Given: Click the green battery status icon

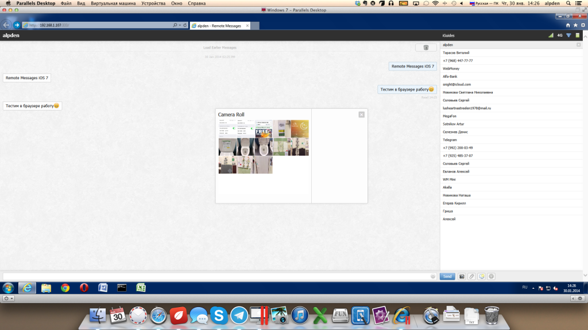Looking at the screenshot, I should click(x=578, y=36).
